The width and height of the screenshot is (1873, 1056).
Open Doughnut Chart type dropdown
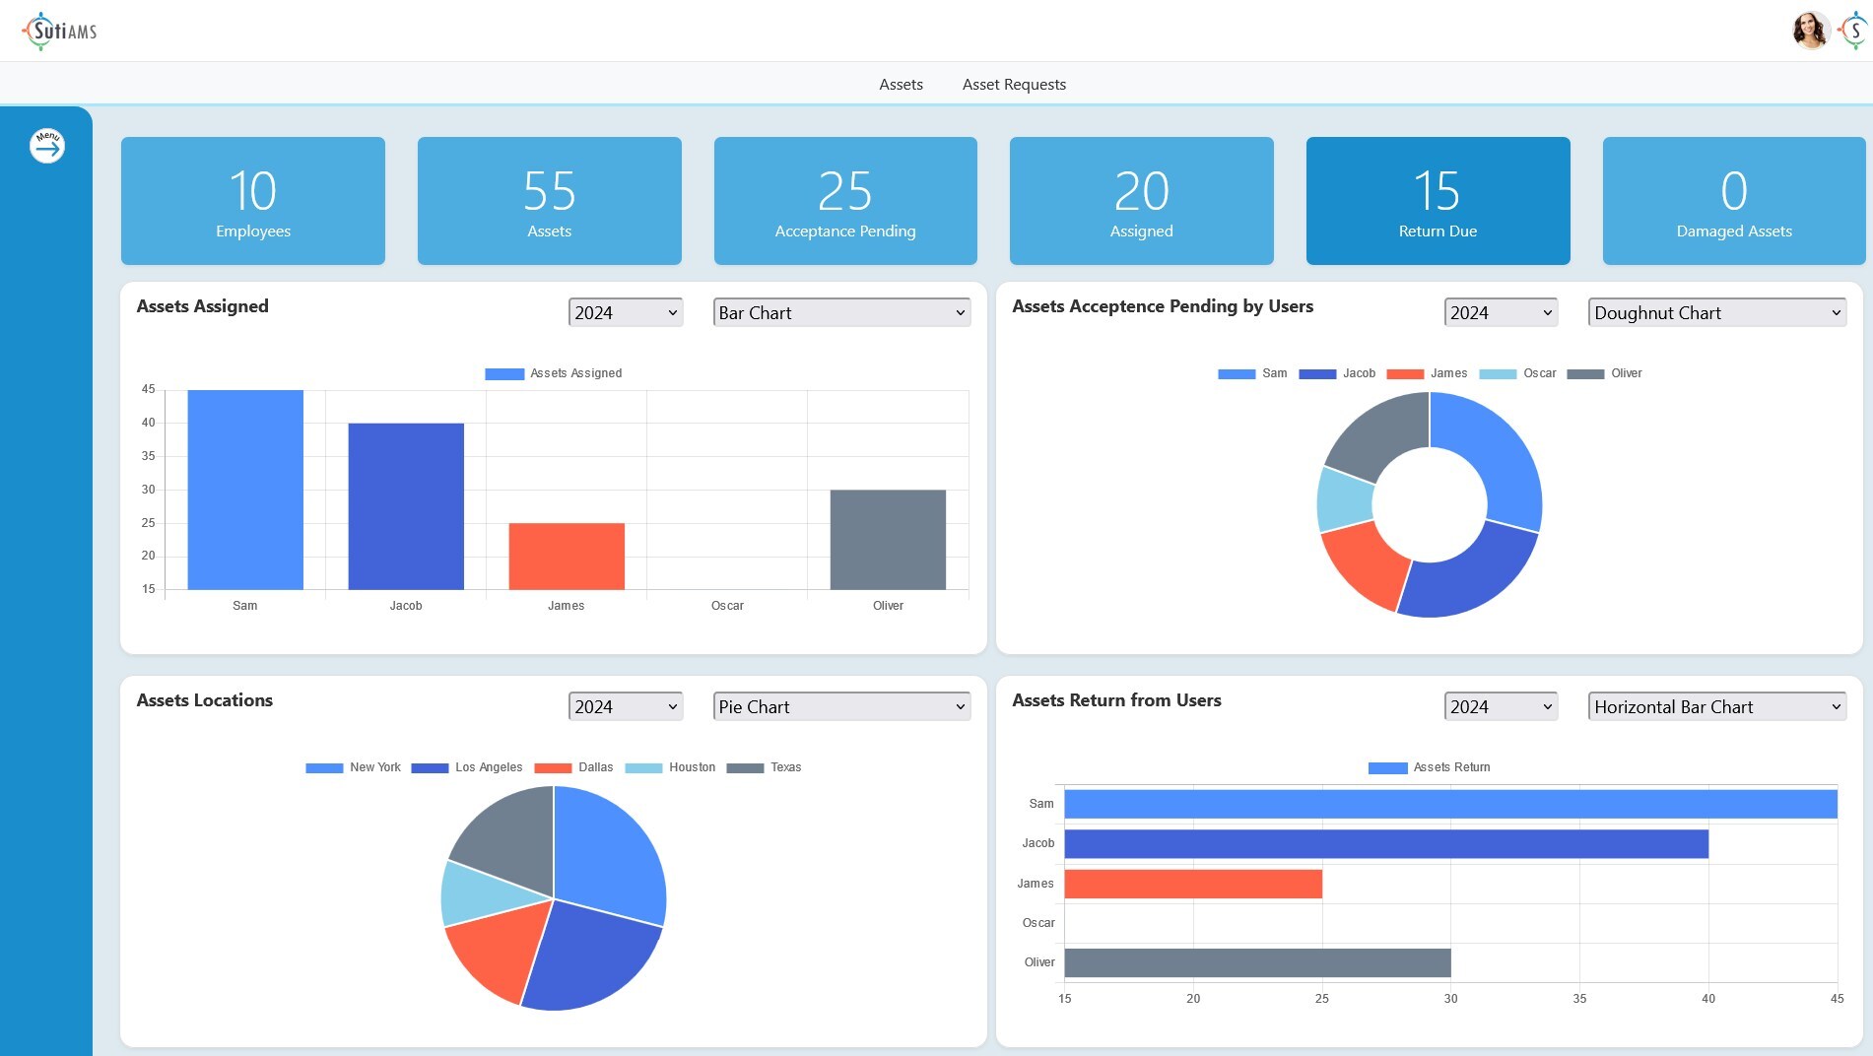(x=1717, y=312)
